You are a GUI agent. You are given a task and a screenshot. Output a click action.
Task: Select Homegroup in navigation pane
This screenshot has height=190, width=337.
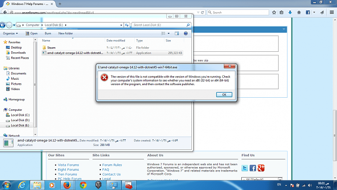[x=17, y=100]
